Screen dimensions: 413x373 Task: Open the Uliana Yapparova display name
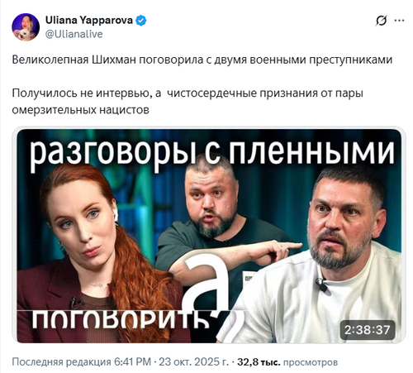pyautogui.click(x=89, y=20)
